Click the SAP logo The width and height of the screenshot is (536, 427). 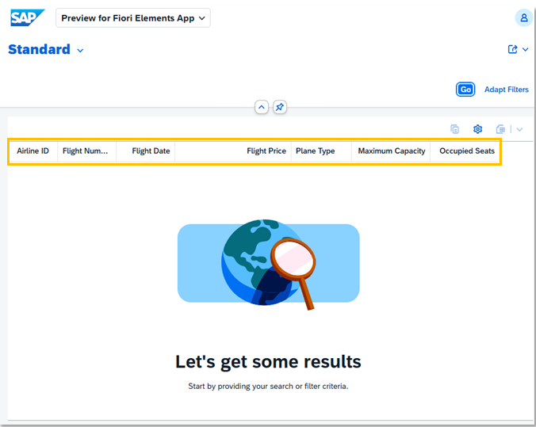point(27,17)
